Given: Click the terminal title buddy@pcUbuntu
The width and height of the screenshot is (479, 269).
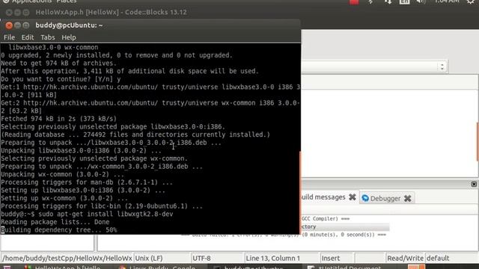Looking at the screenshot, I should coord(69,25).
